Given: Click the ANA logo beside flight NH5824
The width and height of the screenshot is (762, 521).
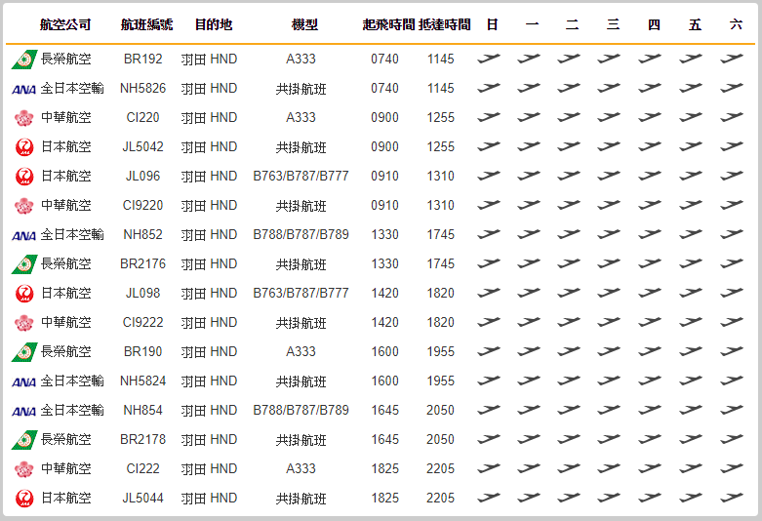Looking at the screenshot, I should coord(23,382).
